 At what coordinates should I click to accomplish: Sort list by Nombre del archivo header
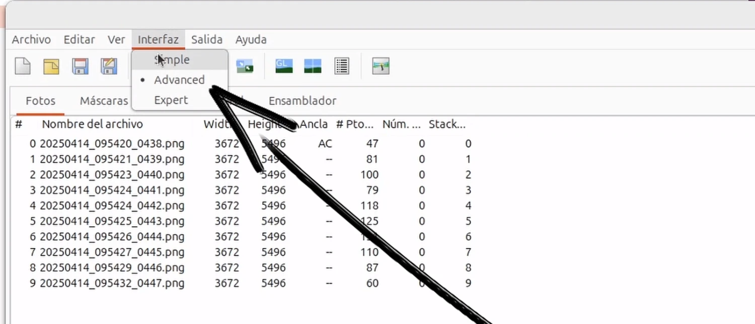click(92, 124)
